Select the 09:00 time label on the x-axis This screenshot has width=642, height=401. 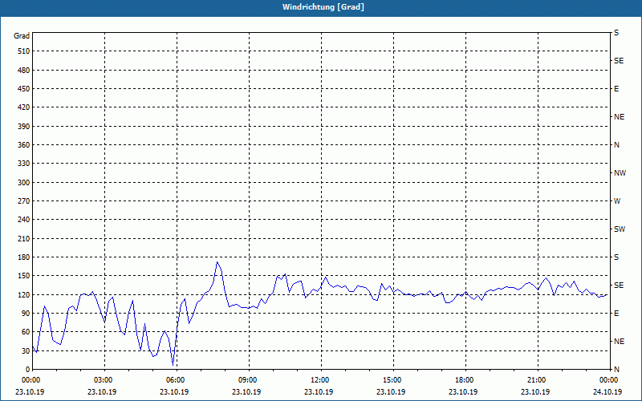click(249, 380)
